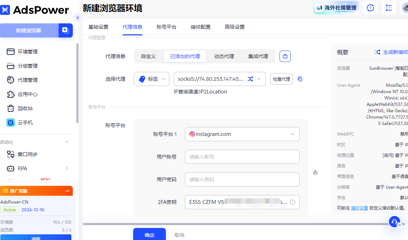Select 已添加的代理 proxy mode

(x=185, y=56)
